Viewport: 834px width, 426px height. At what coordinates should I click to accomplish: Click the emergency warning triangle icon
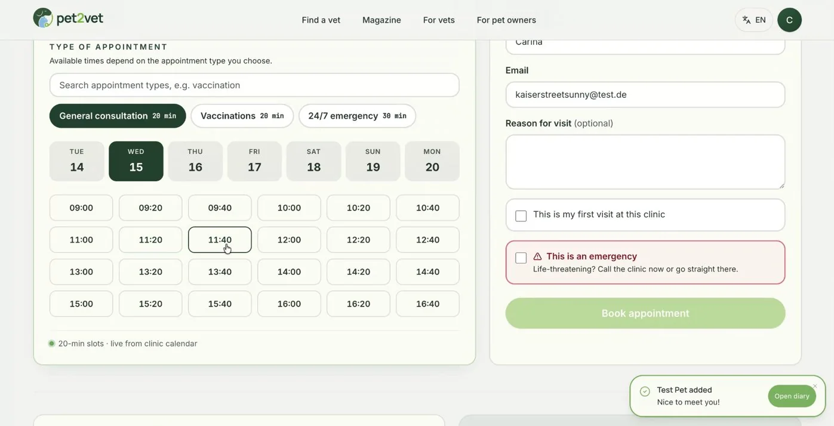click(x=537, y=256)
